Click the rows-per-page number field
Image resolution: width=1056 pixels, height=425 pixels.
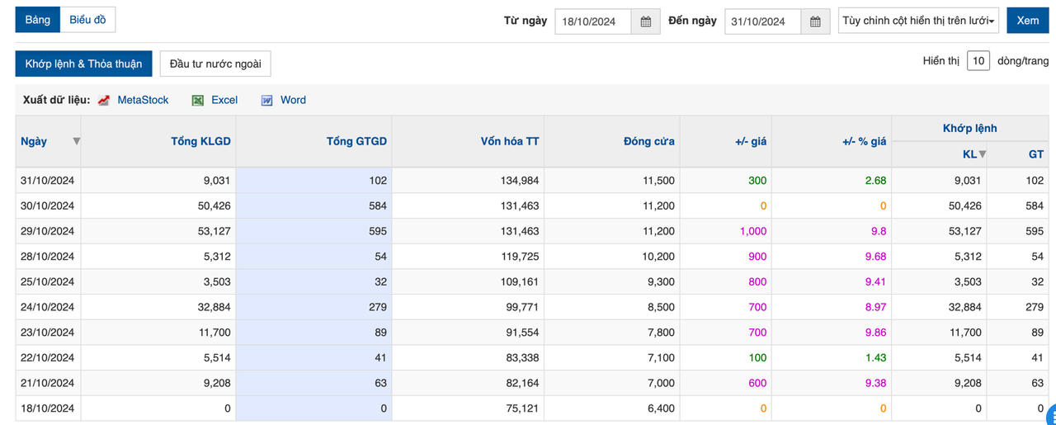tap(978, 61)
